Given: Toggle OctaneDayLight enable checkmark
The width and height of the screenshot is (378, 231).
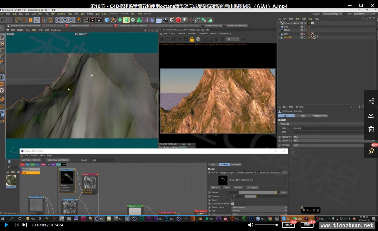Looking at the screenshot, I should point(306,23).
